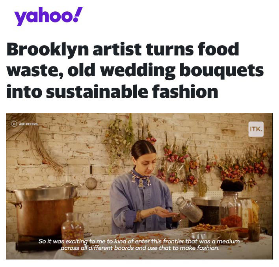Click the tilted glass jar she is pouring
The width and height of the screenshot is (279, 267).
189,210
